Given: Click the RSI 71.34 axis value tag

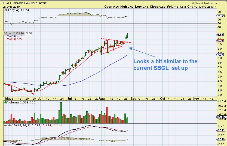Looking at the screenshot, I should (x=221, y=16).
